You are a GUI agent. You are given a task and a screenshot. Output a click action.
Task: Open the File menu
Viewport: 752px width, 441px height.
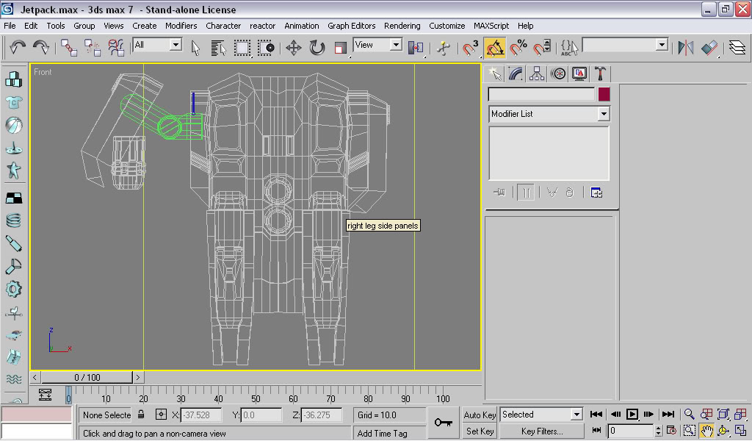pos(10,26)
